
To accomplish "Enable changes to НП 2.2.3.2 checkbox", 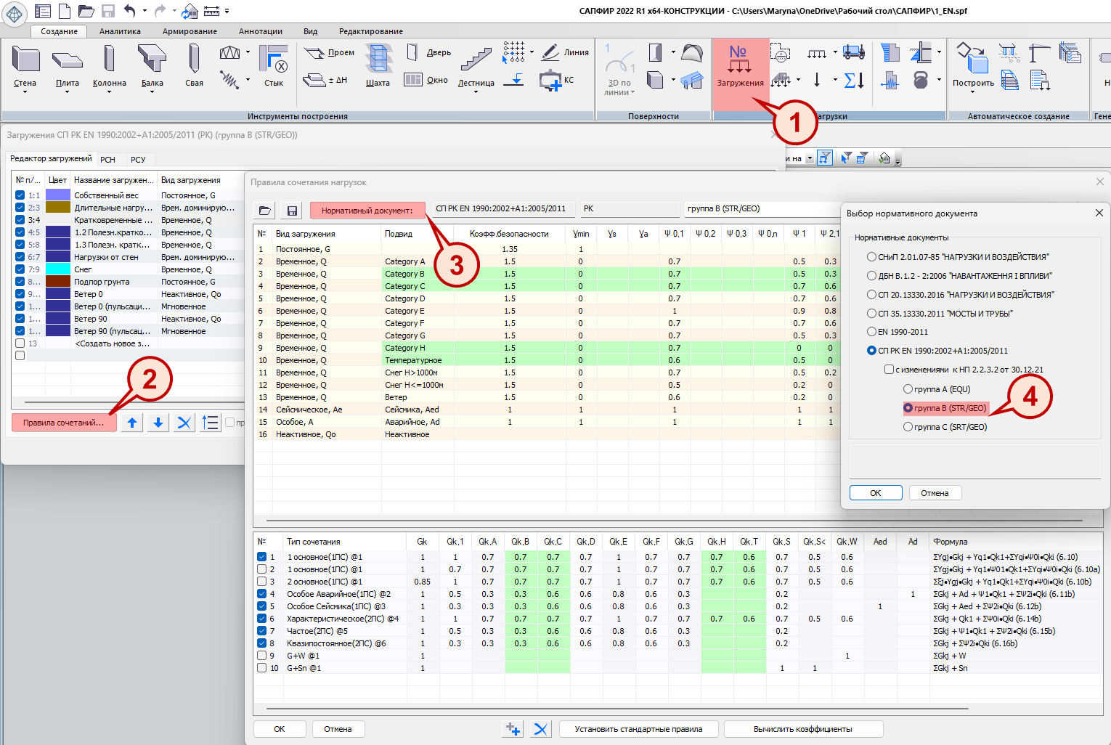I will click(889, 370).
